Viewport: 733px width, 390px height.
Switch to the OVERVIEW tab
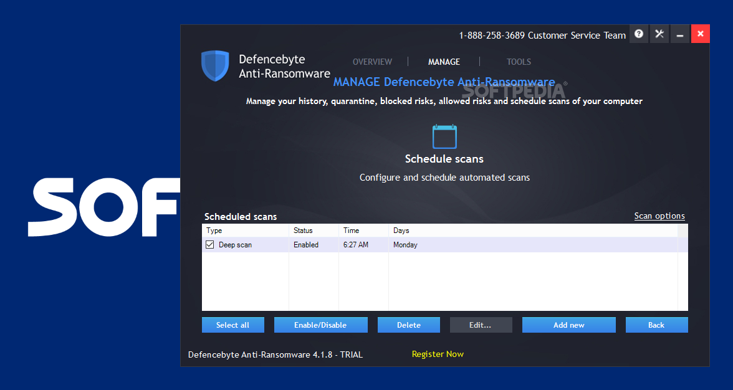point(372,62)
